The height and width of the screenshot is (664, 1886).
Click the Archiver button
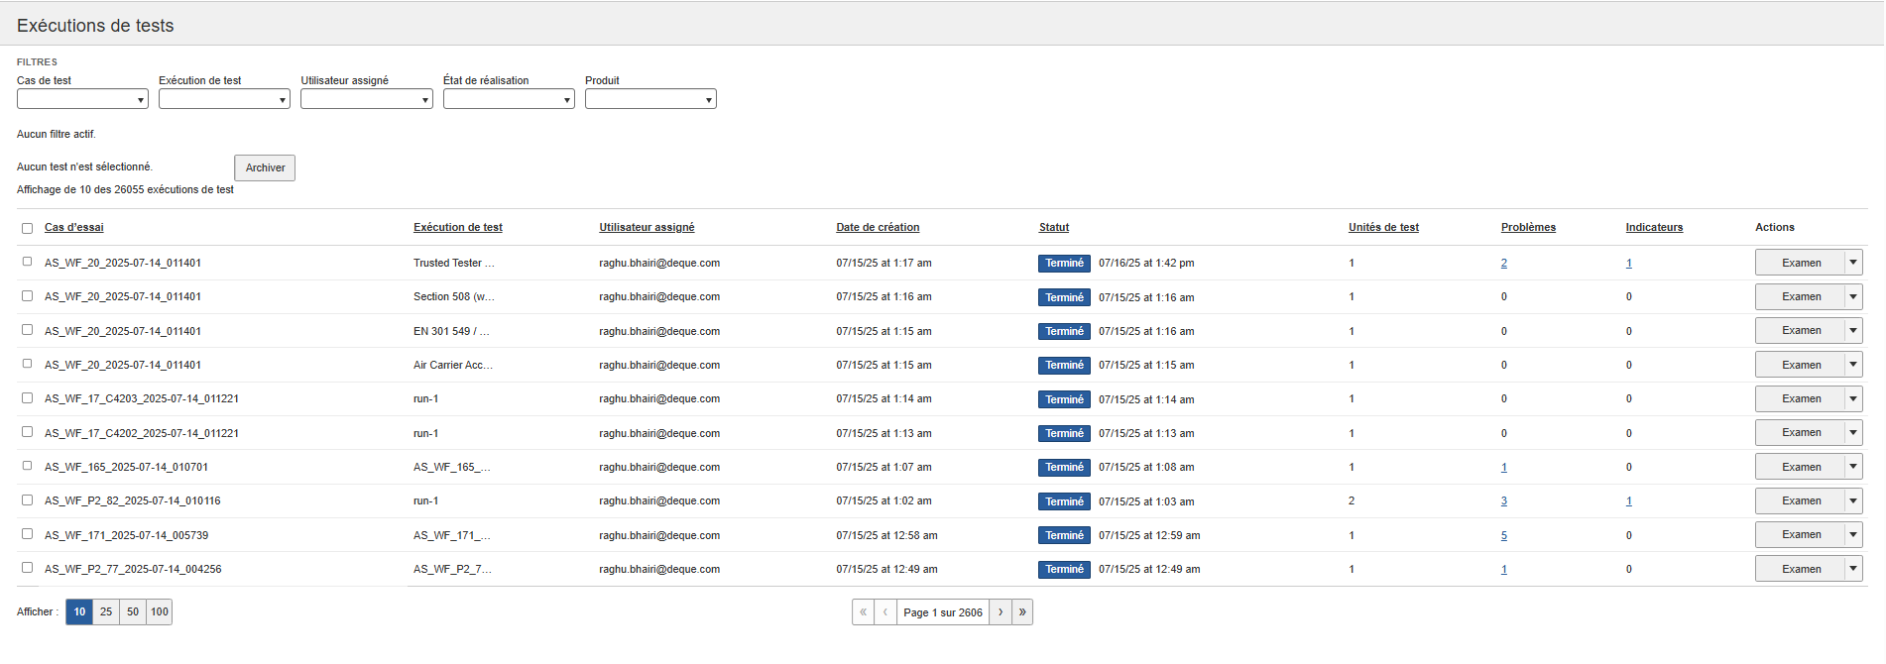[265, 167]
